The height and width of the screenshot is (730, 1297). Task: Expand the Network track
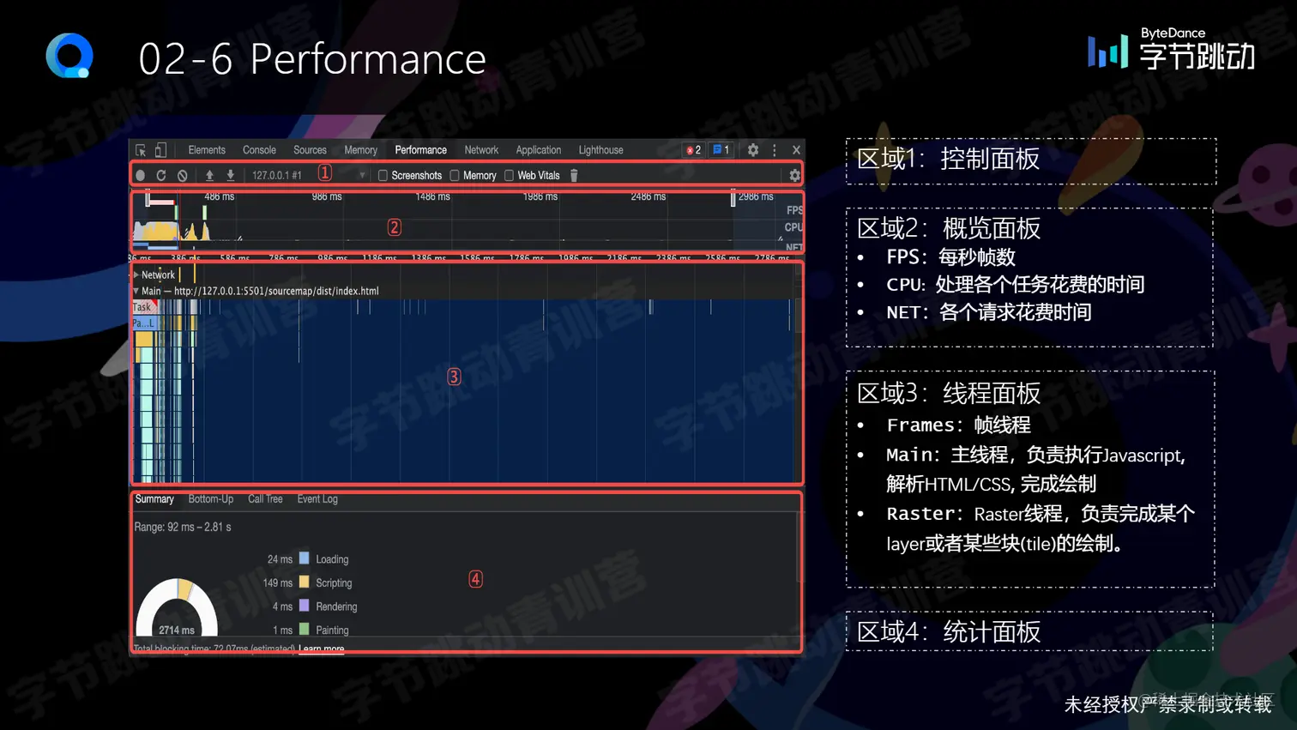pos(136,275)
